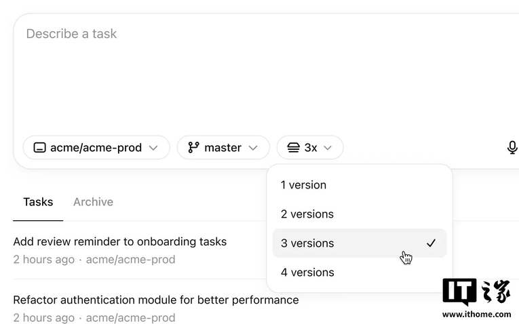The image size is (519, 324).
Task: Click the ITHome logo watermark
Action: pyautogui.click(x=477, y=291)
